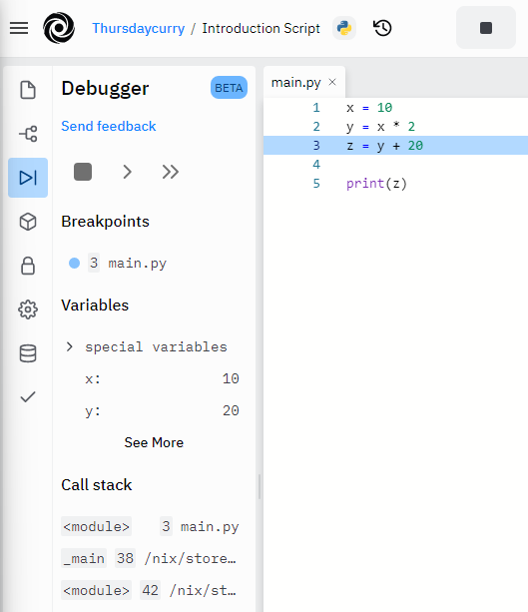The height and width of the screenshot is (612, 528).
Task: Open the Settings gear icon
Action: coord(28,309)
